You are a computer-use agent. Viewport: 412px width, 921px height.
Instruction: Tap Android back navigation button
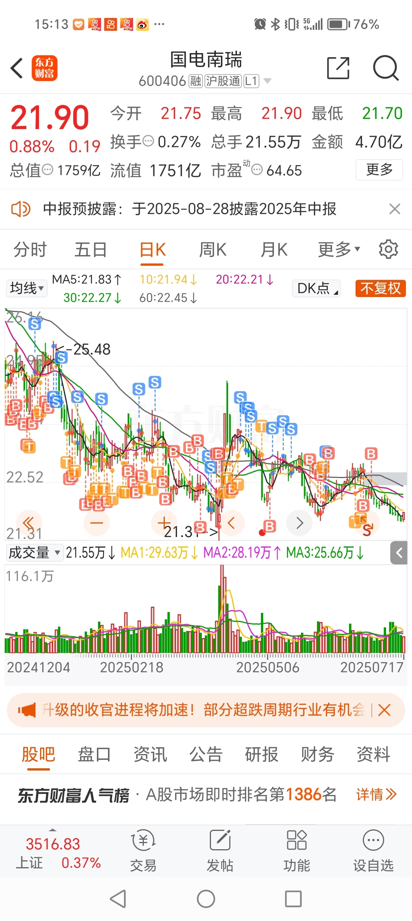[x=118, y=899]
